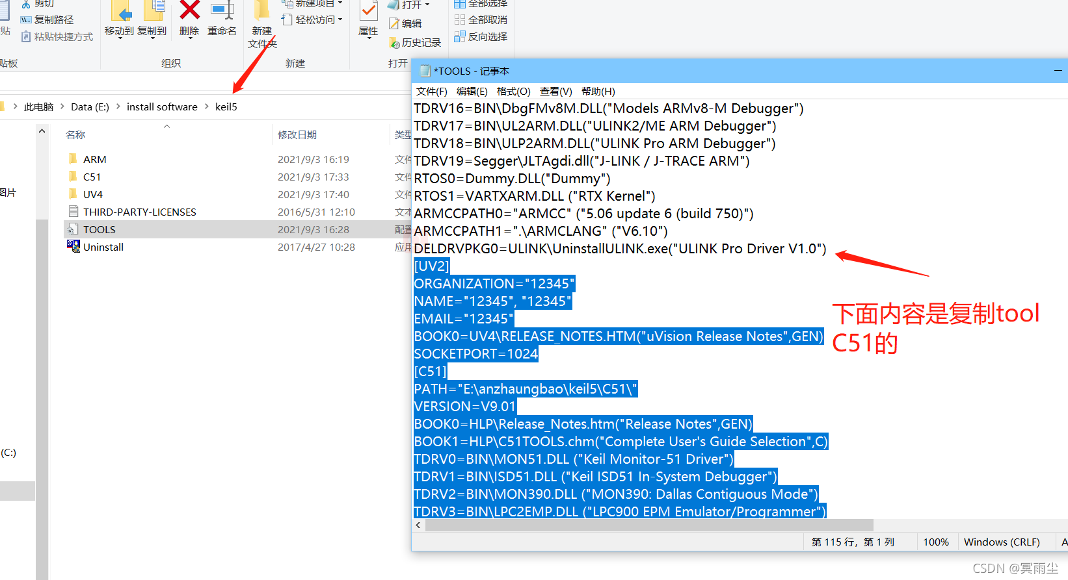This screenshot has width=1068, height=580.
Task: Click the RTOS0=Dummy.DLL line
Action: 513,179
